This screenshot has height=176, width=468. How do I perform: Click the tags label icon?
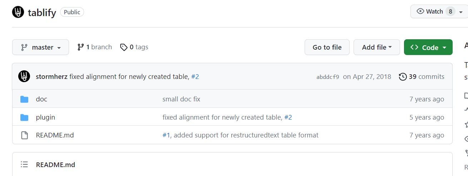pyautogui.click(x=124, y=47)
